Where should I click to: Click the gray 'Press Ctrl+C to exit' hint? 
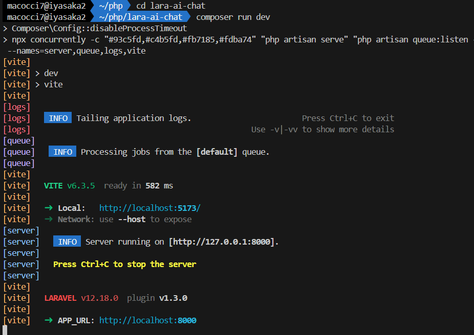[348, 118]
